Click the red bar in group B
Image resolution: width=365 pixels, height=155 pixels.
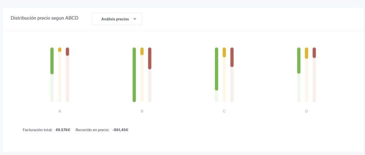[x=150, y=58]
